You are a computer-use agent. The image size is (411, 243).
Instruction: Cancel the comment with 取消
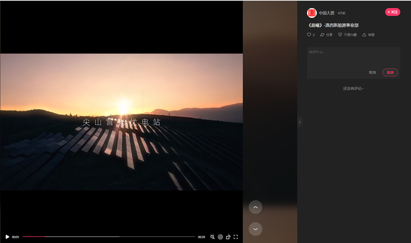(x=372, y=73)
